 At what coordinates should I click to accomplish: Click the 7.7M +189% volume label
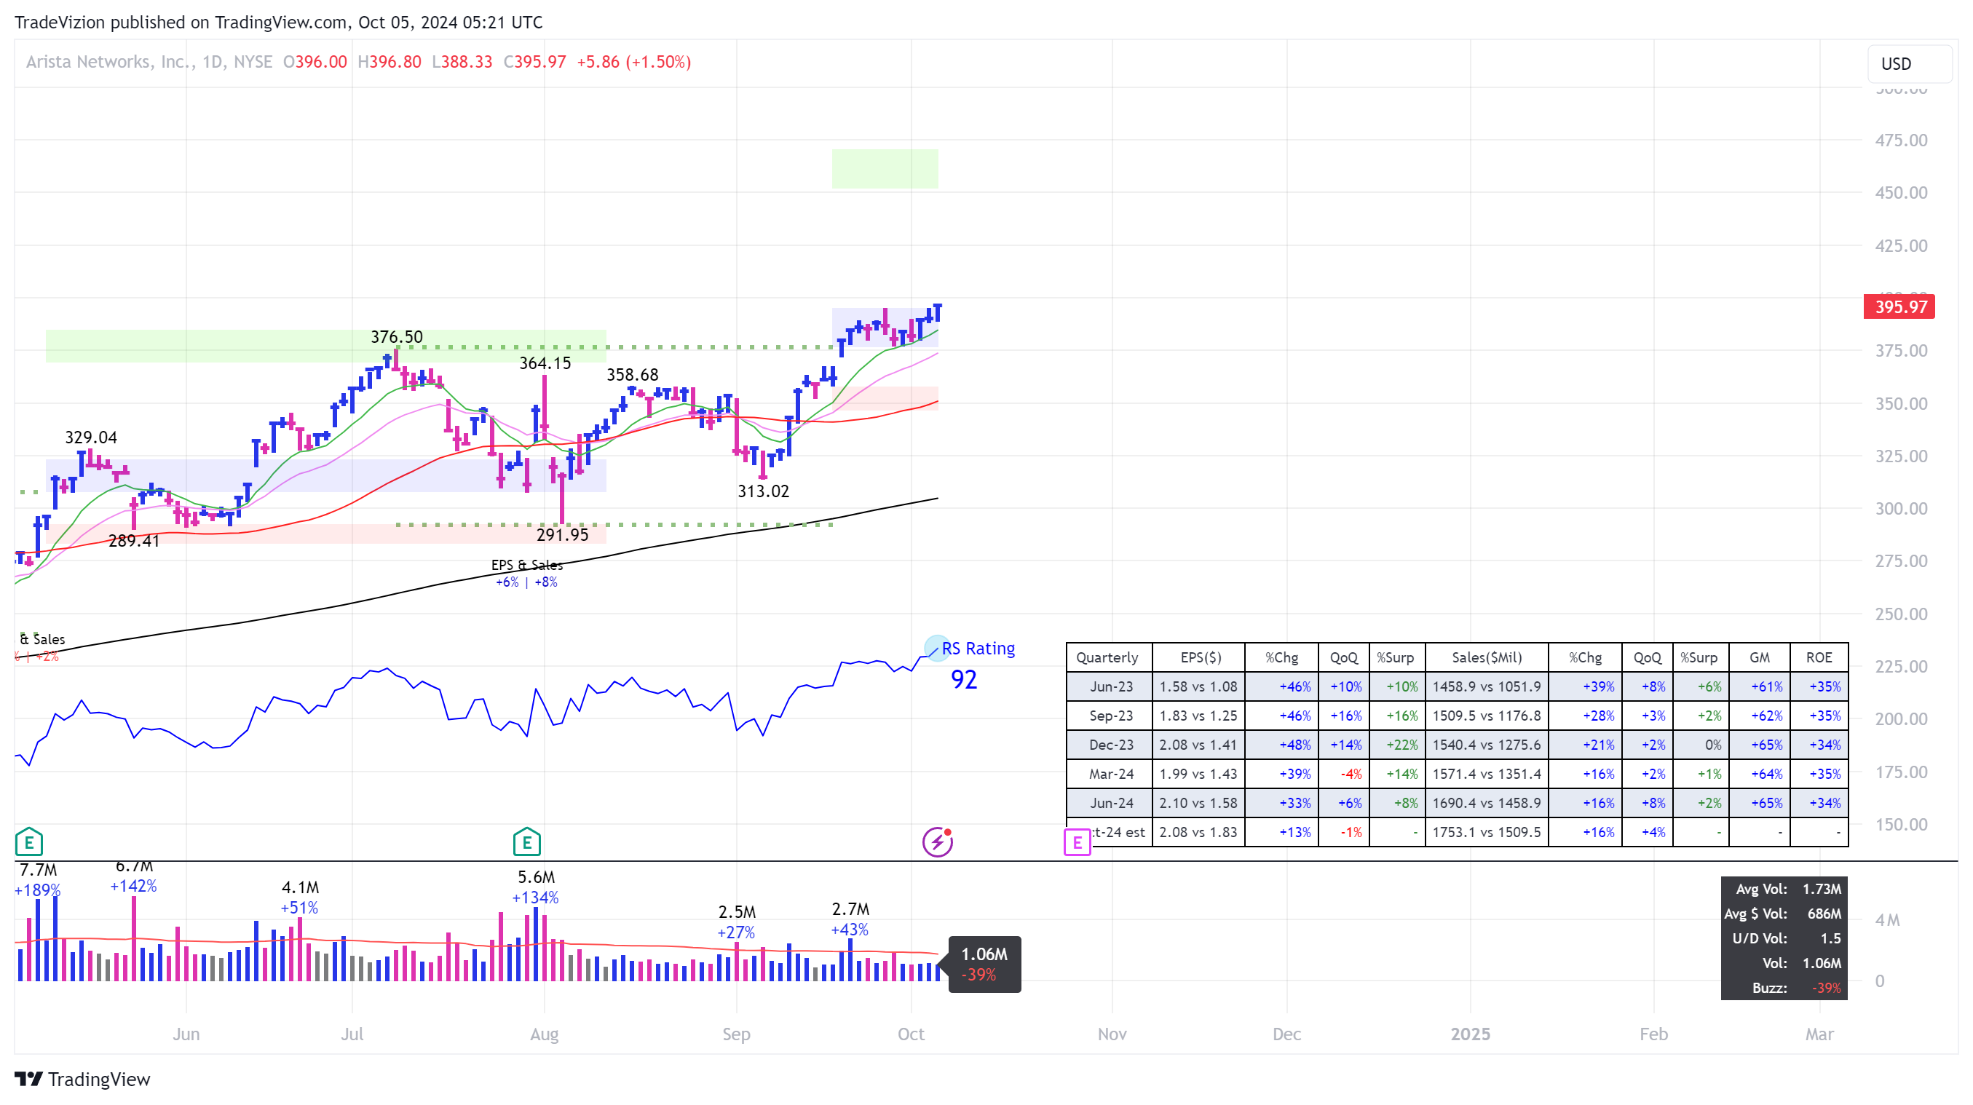coord(38,880)
